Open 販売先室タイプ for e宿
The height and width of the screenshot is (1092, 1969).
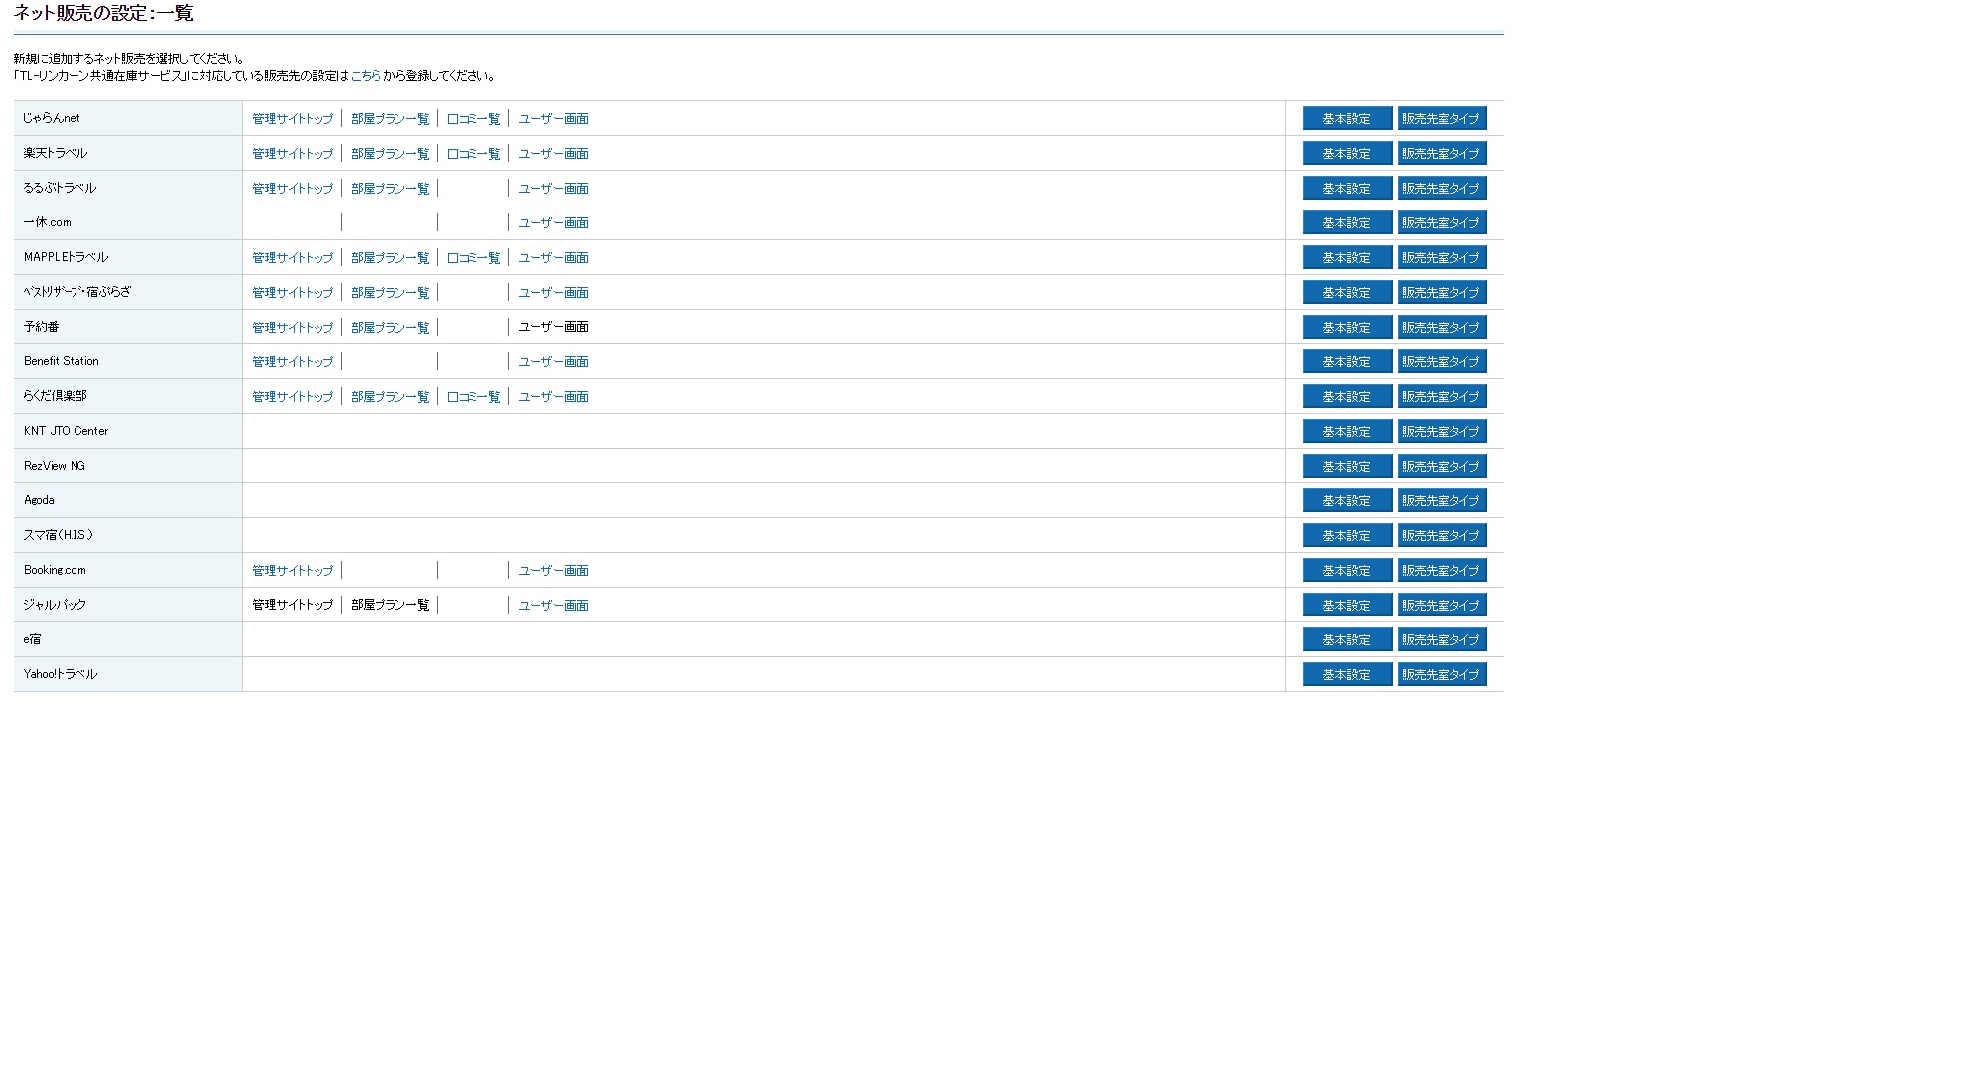pos(1440,639)
